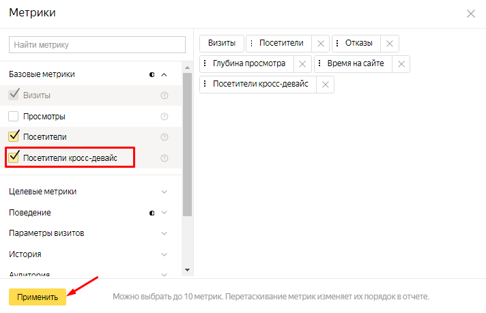This screenshot has height=313, width=486.
Task: Remove Время на сайте chip via X
Action: tap(401, 64)
